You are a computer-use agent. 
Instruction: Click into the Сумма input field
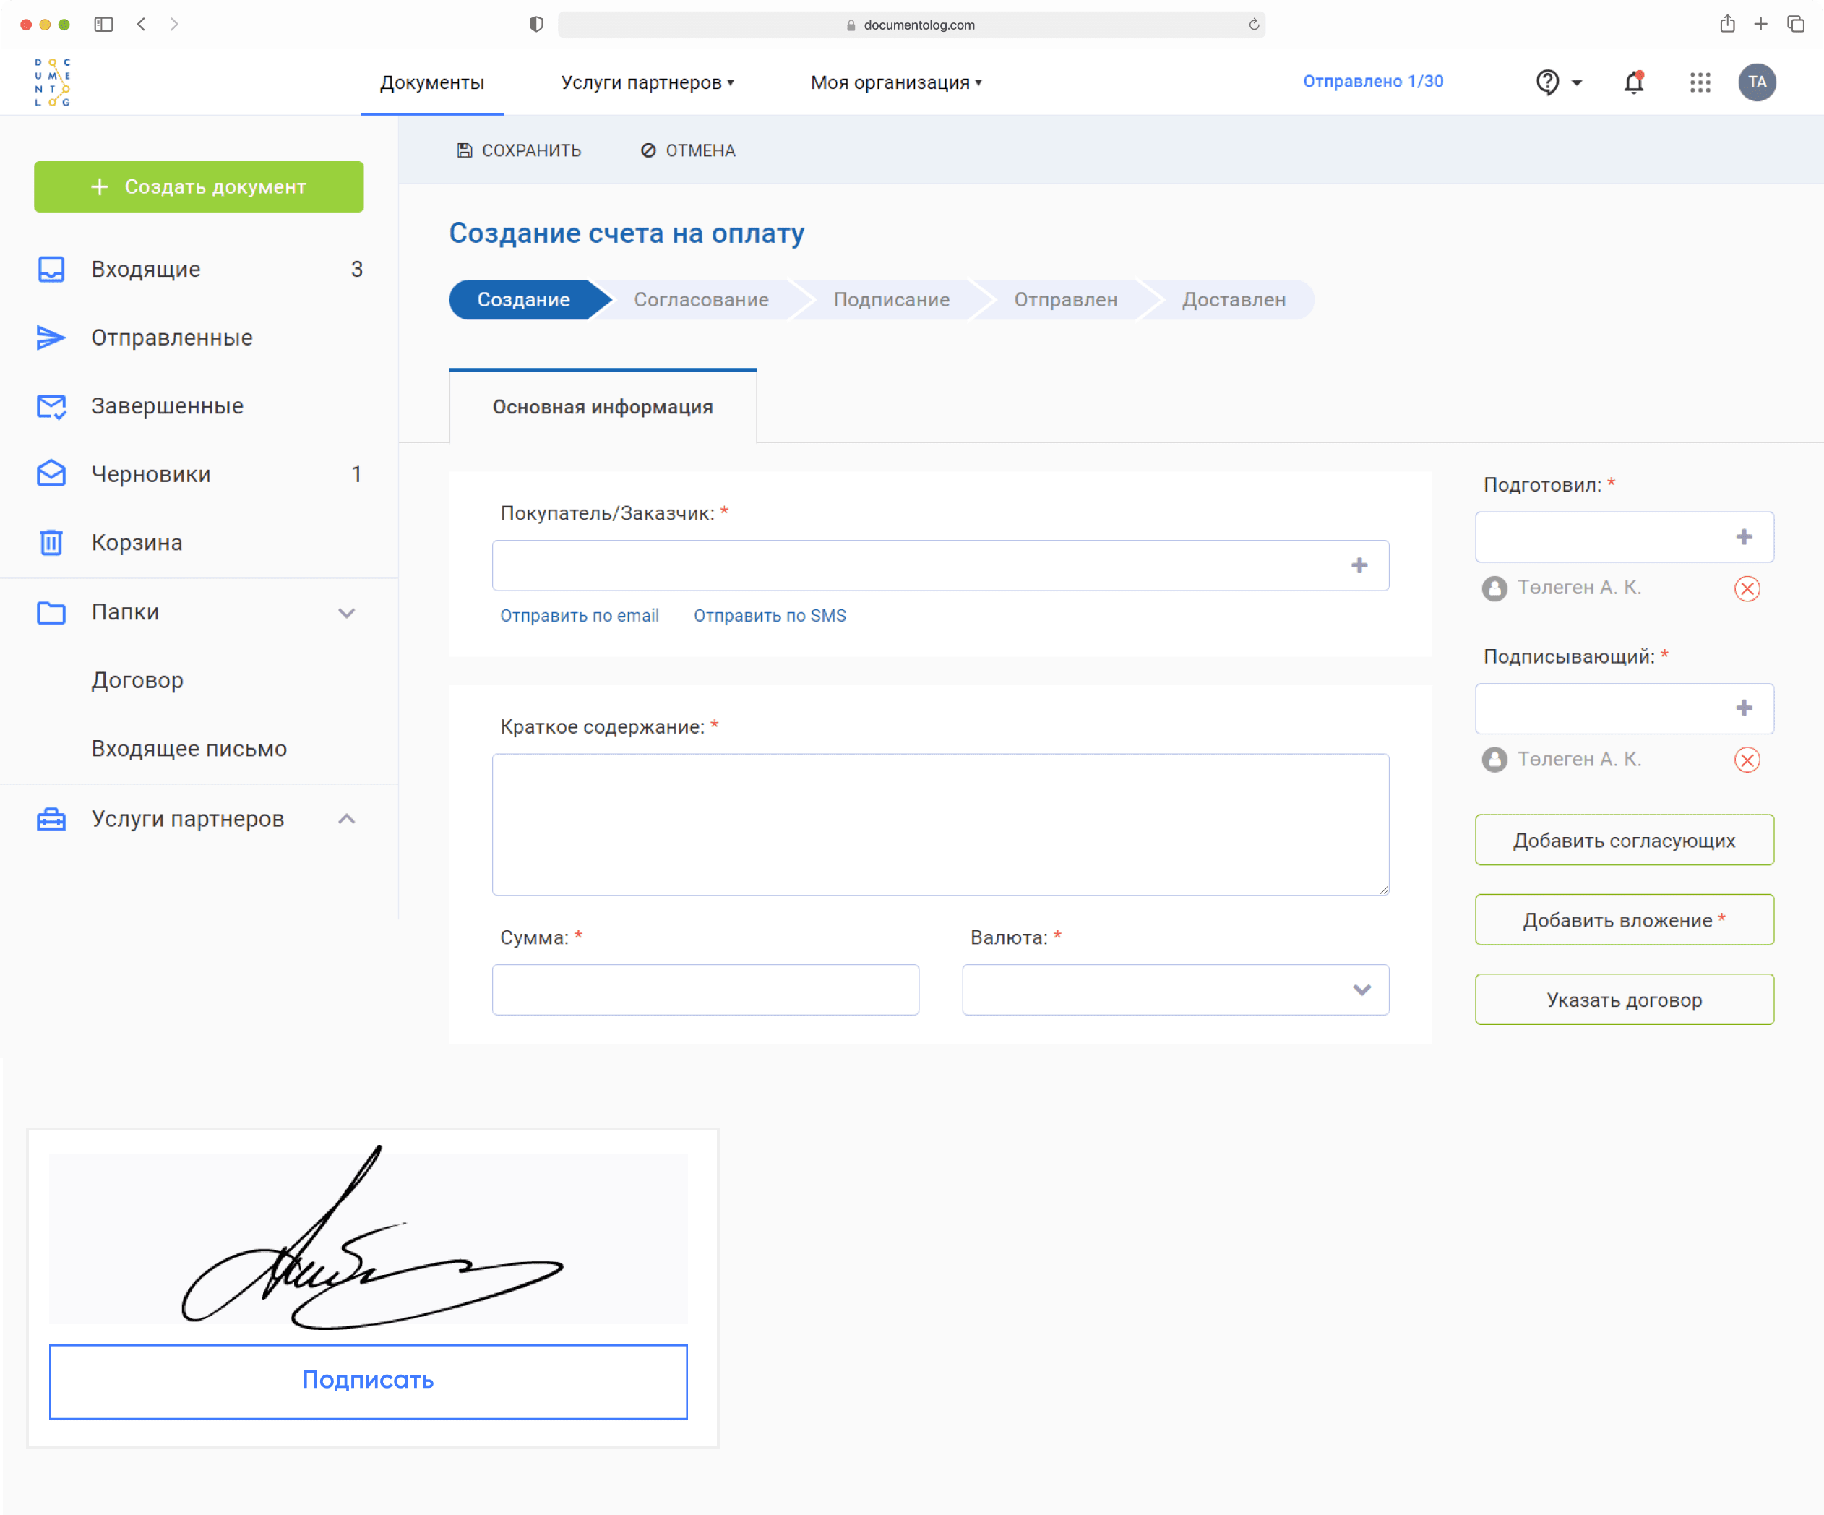pyautogui.click(x=705, y=990)
